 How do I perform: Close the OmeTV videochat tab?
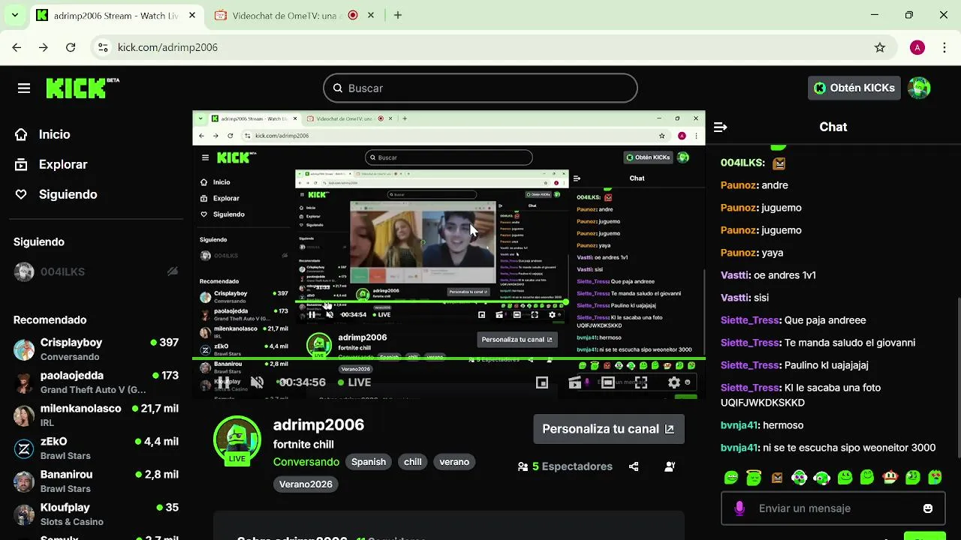371,15
